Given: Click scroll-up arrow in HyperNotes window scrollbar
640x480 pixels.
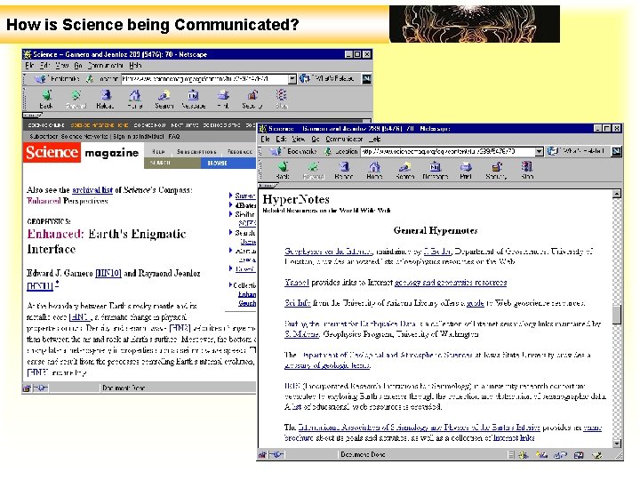Looking at the screenshot, I should [617, 194].
